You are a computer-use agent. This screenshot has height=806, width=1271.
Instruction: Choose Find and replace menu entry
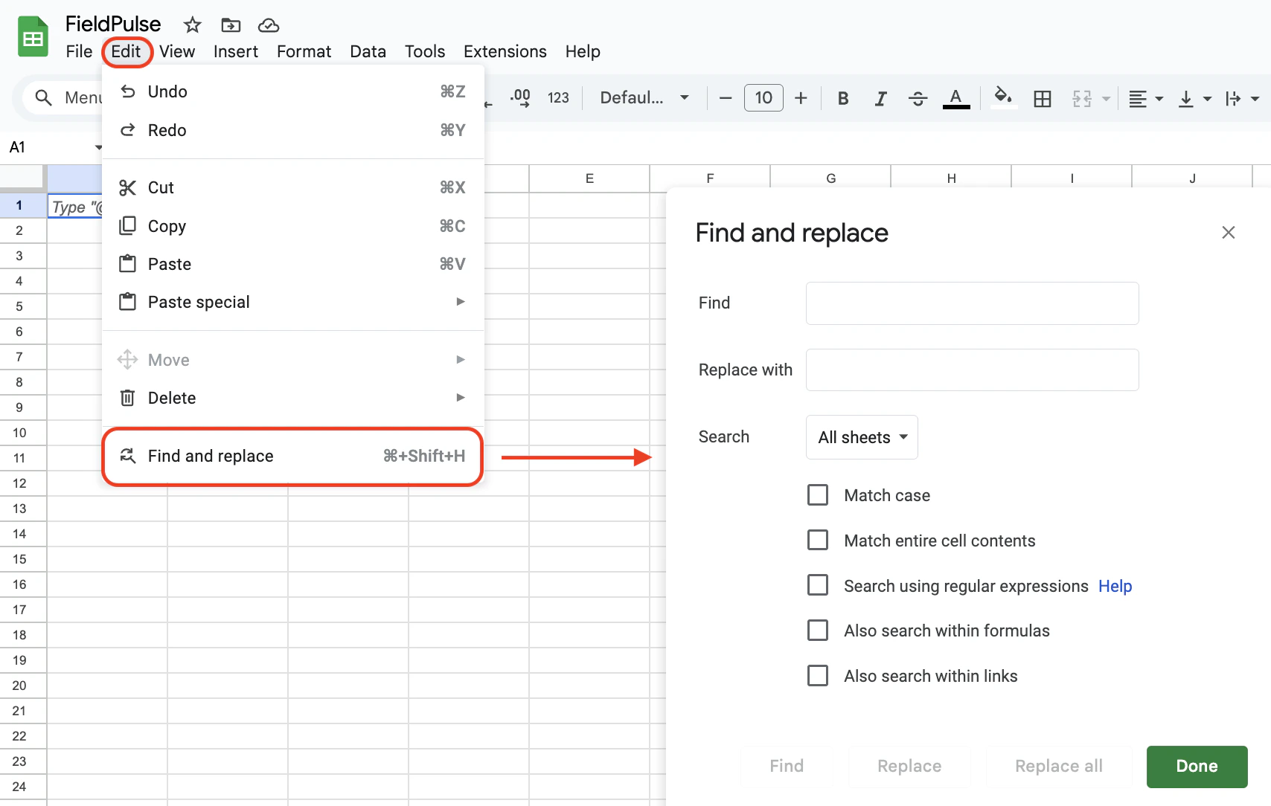[293, 456]
